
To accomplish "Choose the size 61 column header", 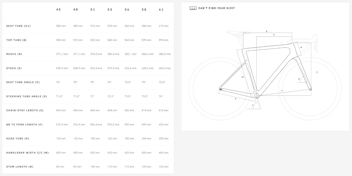I will pos(161,10).
